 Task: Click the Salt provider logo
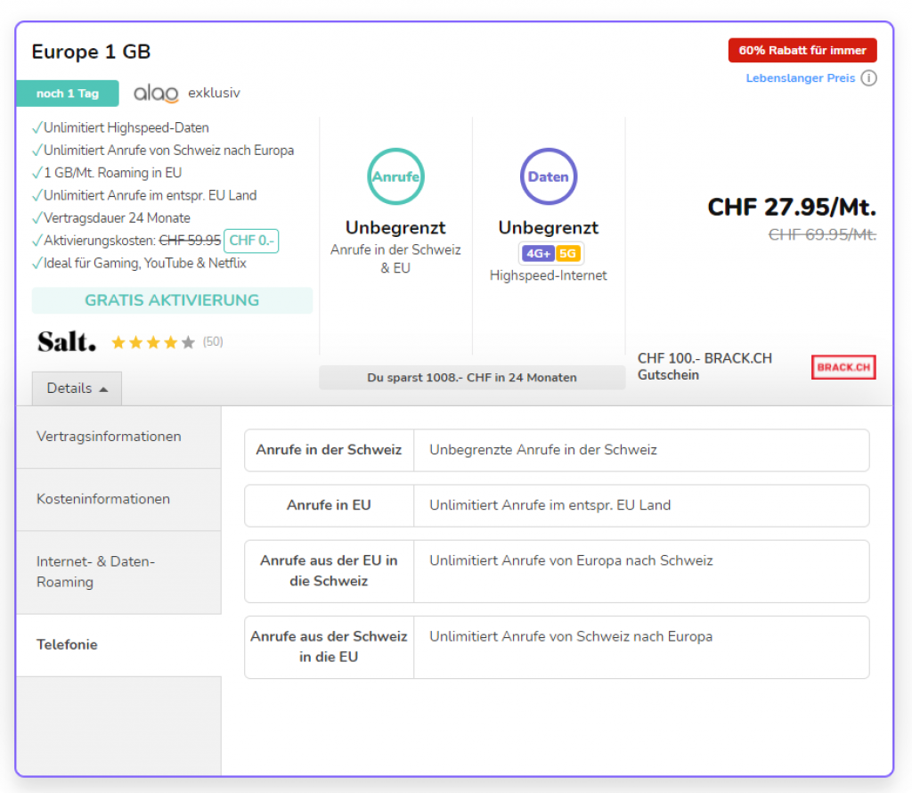pos(67,341)
